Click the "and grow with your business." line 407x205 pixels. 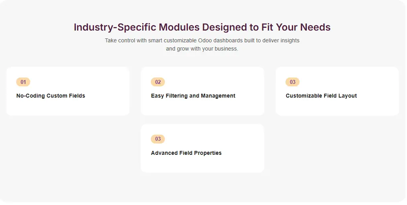pos(202,49)
